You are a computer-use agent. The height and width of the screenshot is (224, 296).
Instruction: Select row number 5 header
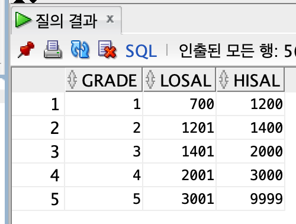click(x=38, y=199)
